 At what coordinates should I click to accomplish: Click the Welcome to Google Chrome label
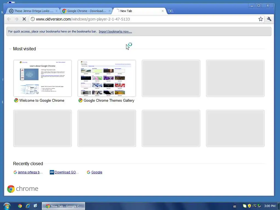click(42, 101)
